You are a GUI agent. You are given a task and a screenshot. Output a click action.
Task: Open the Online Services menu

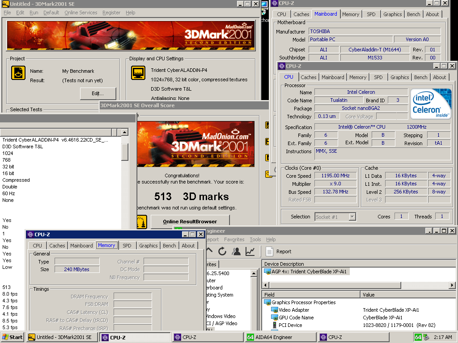click(x=81, y=13)
